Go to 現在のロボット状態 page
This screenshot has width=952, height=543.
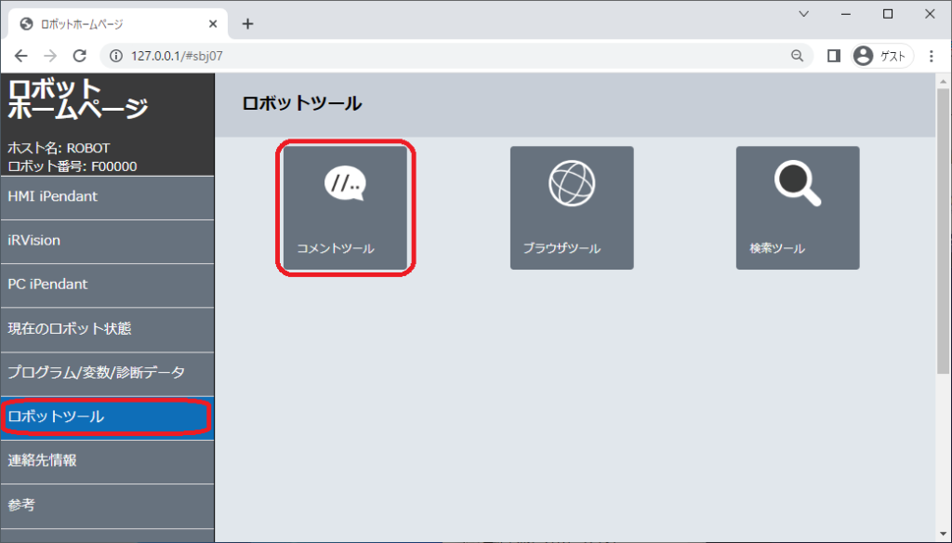[107, 329]
